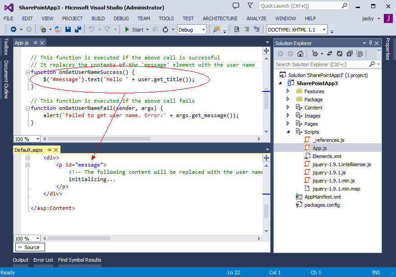The image size is (396, 277).
Task: Select App.js in Solution Explorer
Action: click(319, 148)
